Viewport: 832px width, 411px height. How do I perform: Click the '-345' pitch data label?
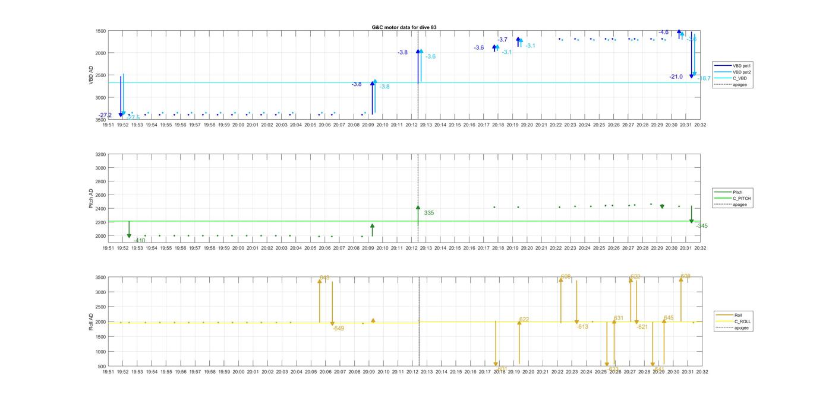[702, 226]
